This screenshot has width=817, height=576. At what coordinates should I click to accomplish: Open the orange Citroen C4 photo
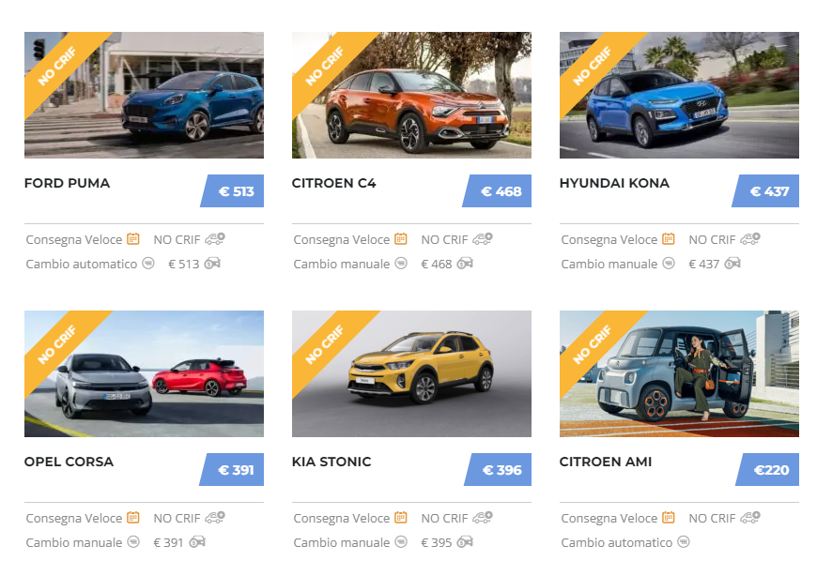tap(411, 96)
